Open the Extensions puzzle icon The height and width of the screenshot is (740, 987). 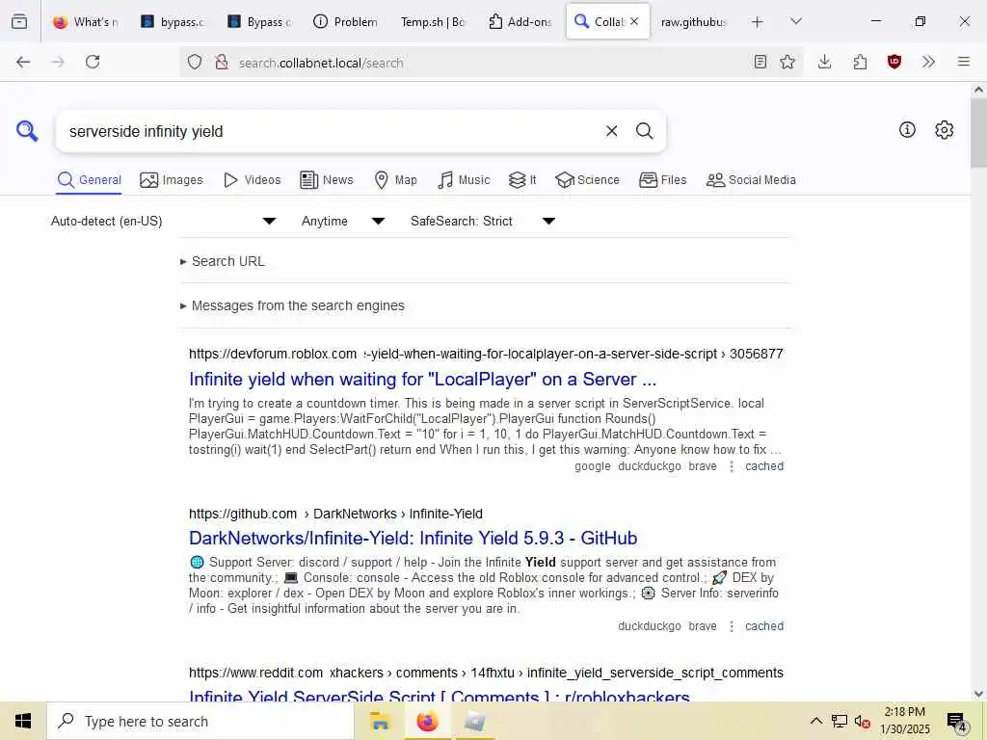pos(860,62)
